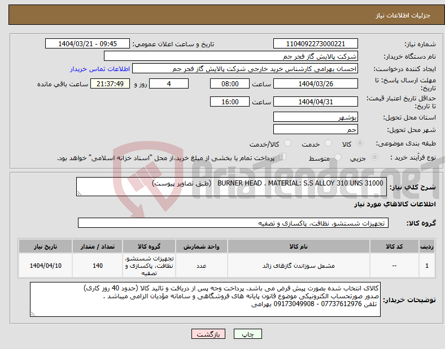Screen dimensions: 445x349
Task: Click the گروه کالا goods group field
Action: 233,223
